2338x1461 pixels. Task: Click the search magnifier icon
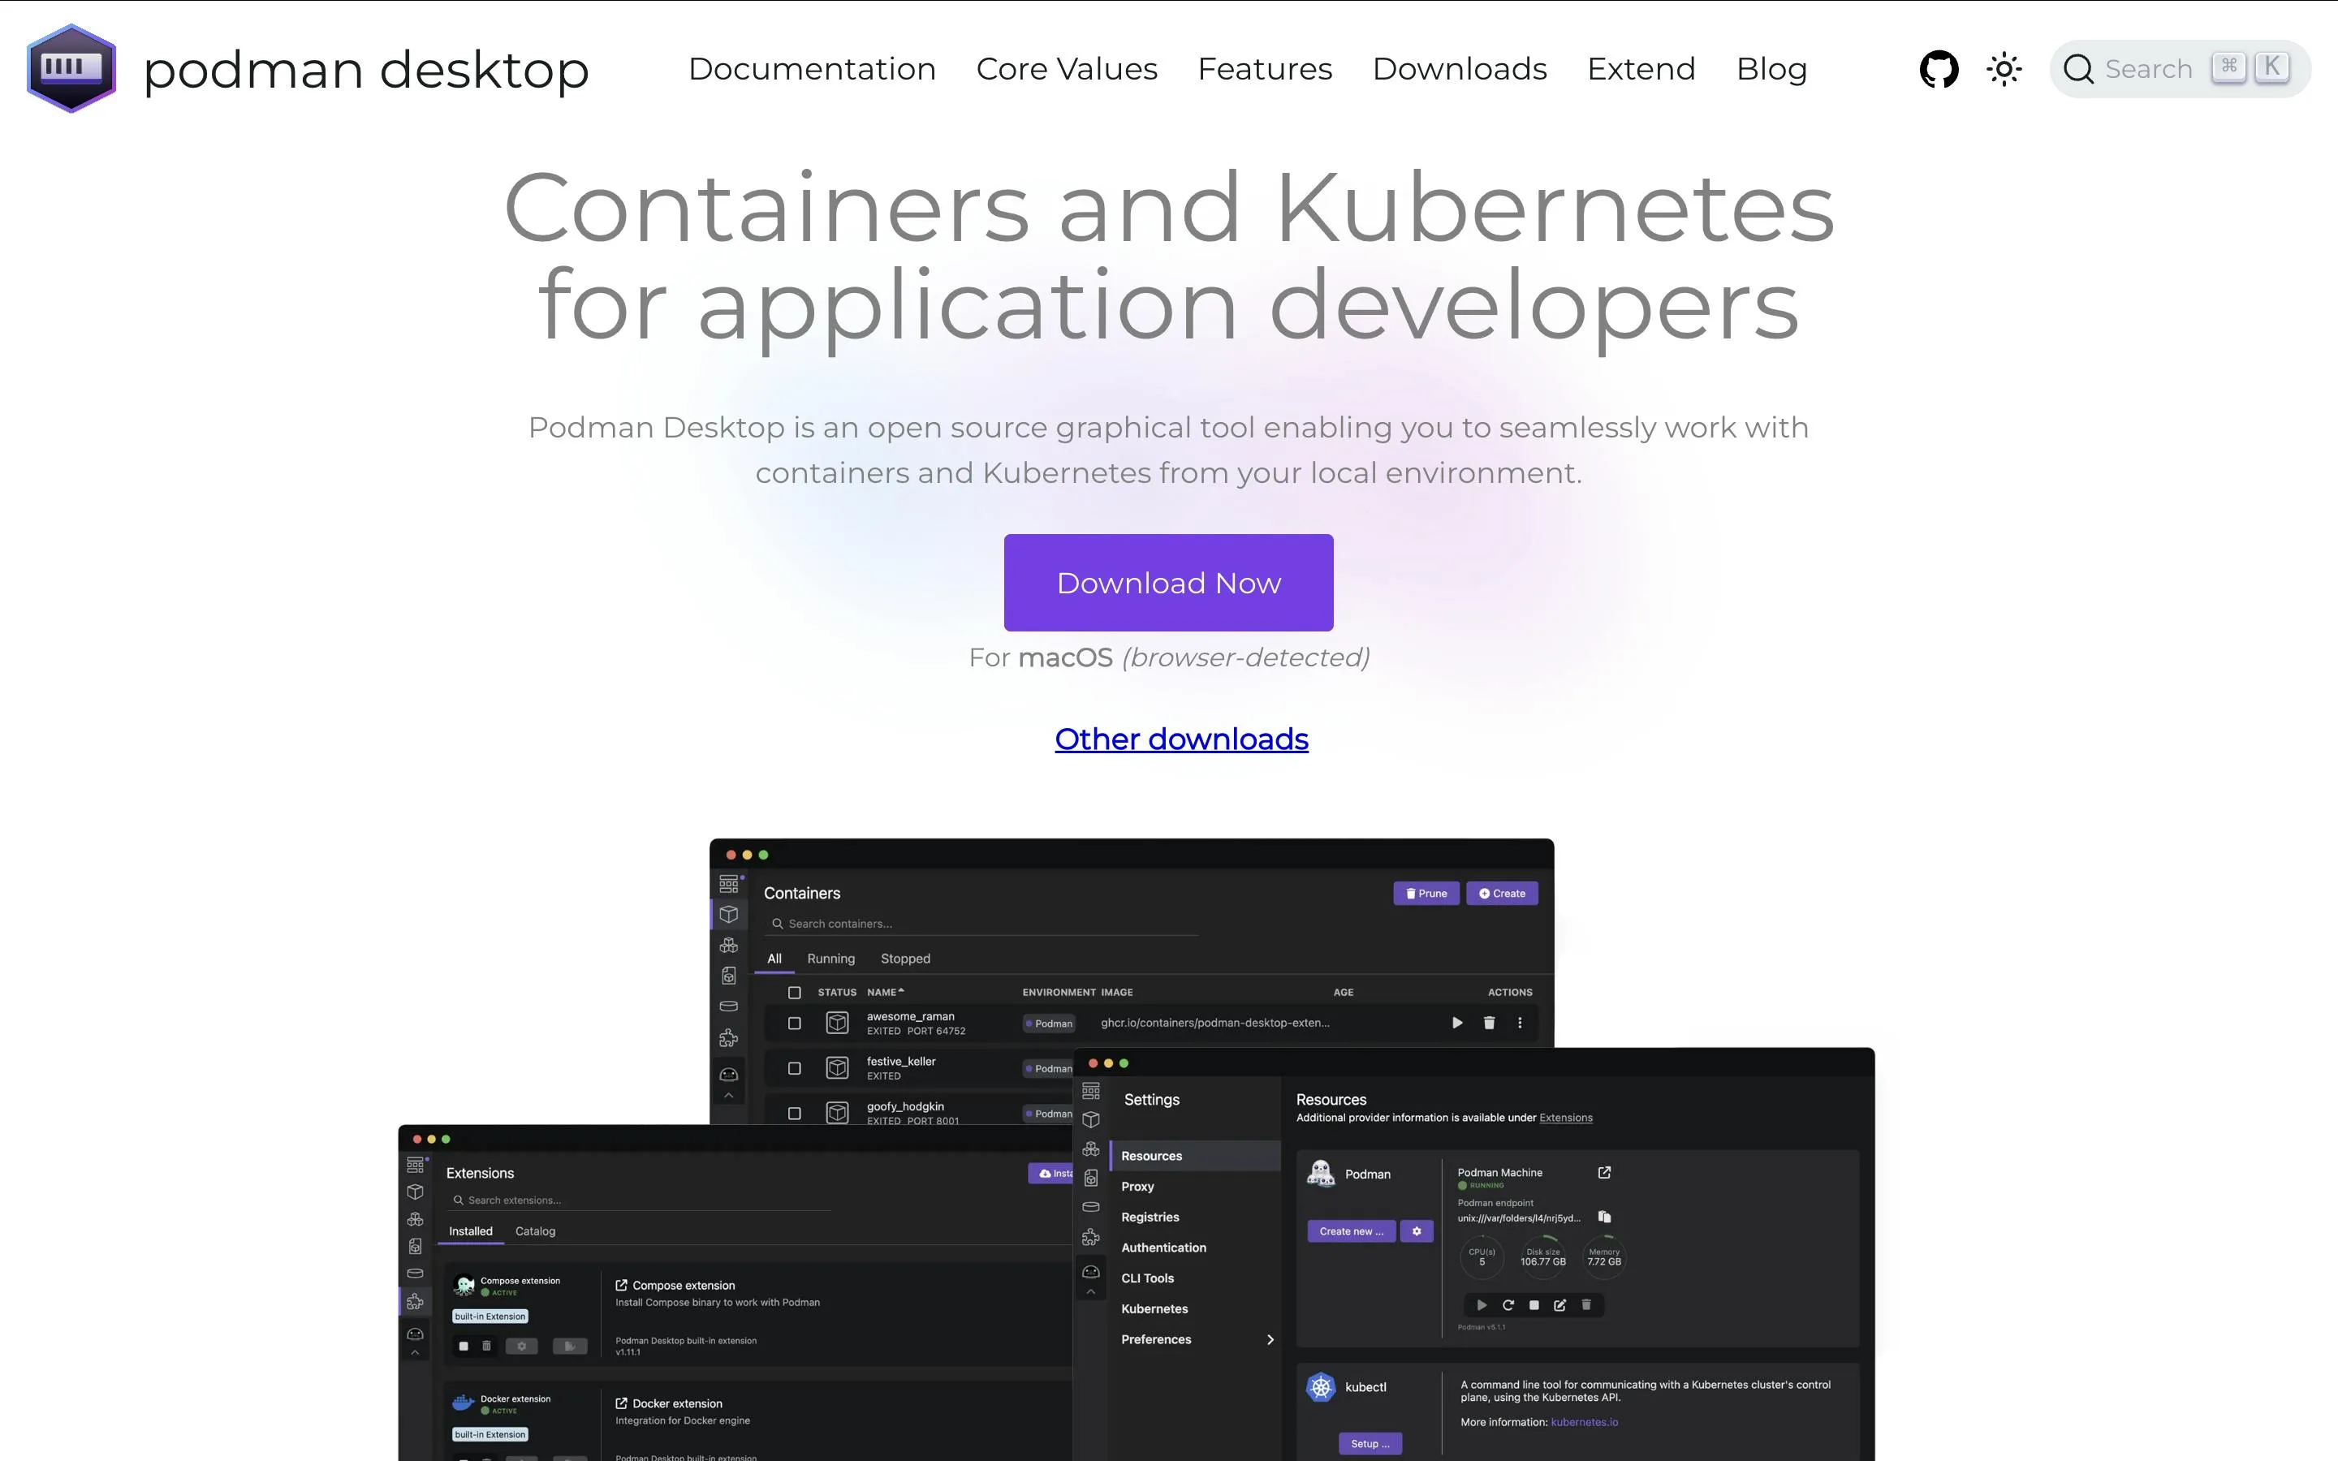click(2078, 69)
